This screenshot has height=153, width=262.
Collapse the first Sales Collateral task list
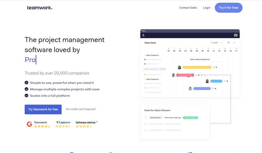tap(145, 55)
